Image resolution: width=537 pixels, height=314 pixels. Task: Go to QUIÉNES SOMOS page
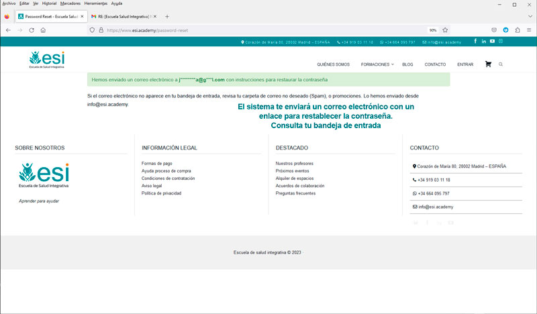pos(333,64)
